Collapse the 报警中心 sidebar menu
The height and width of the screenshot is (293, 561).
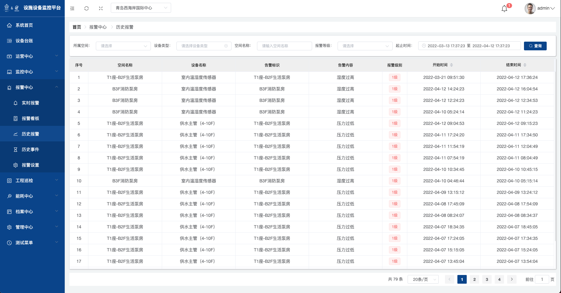point(32,87)
